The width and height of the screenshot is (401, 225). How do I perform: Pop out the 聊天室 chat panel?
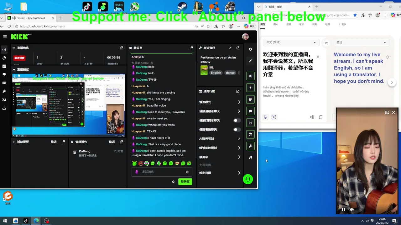(191, 48)
